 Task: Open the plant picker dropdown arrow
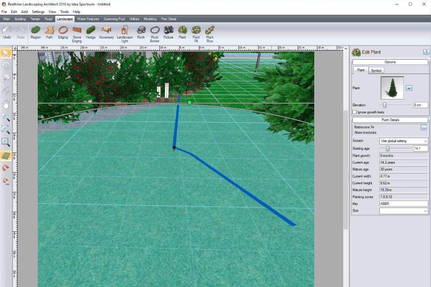[x=409, y=88]
